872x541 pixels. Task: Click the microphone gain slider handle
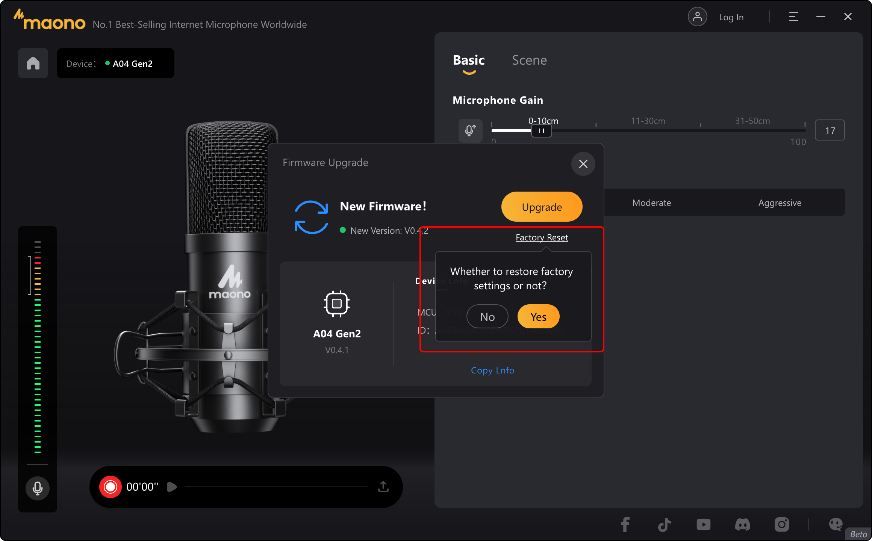point(542,131)
